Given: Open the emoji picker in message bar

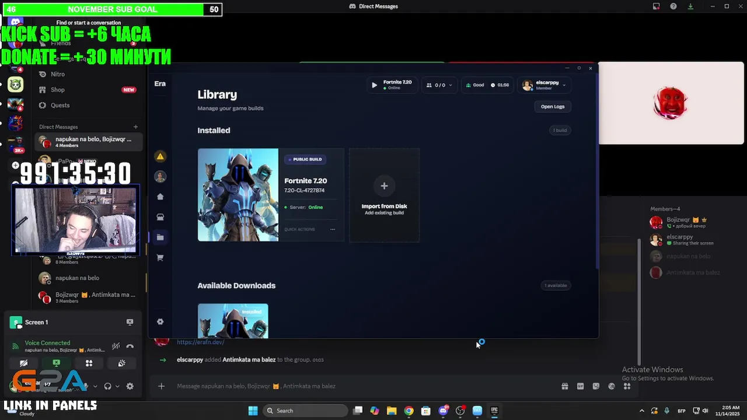Looking at the screenshot, I should point(612,386).
